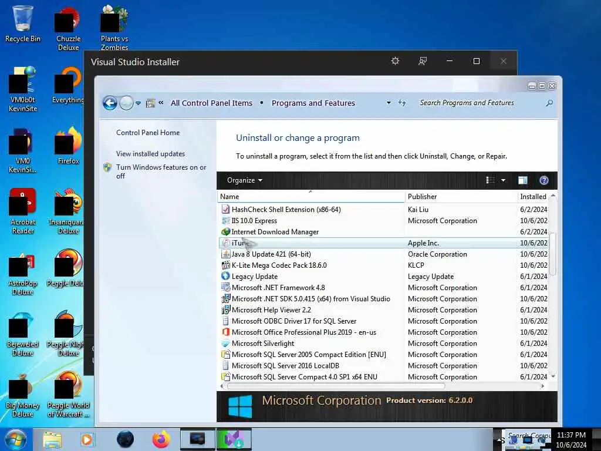Click the scroll up arrow of program list
This screenshot has height=451, width=601.
[553, 196]
